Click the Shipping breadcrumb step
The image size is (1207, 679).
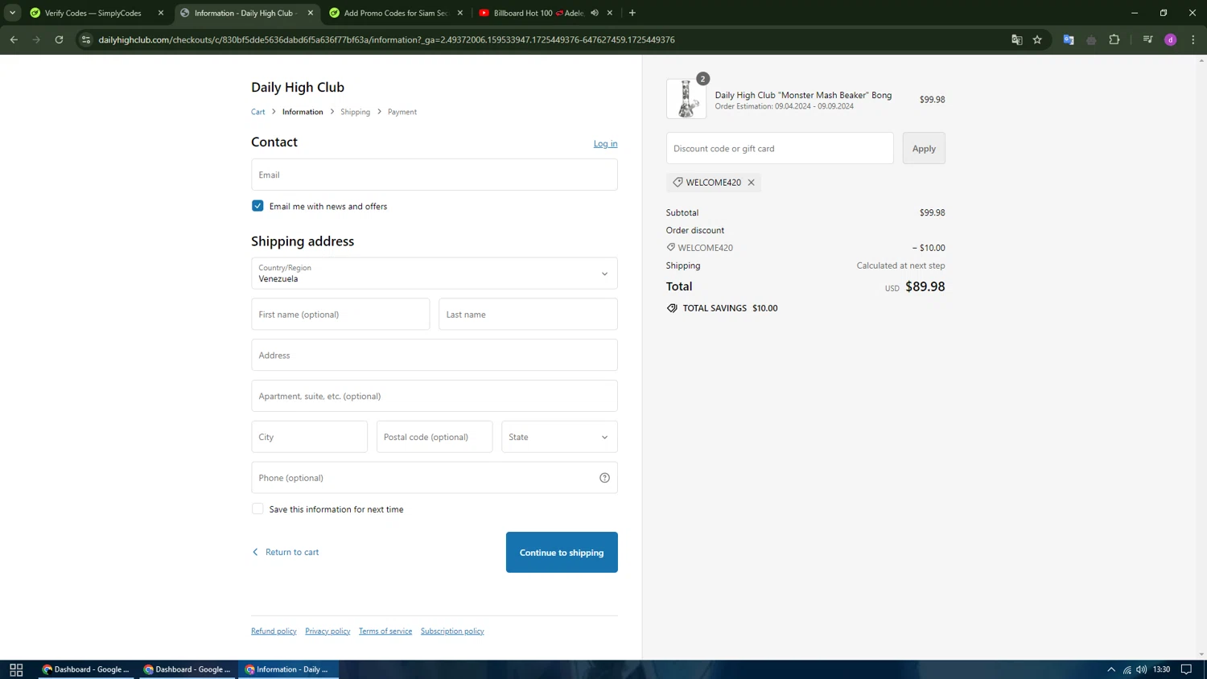point(355,112)
